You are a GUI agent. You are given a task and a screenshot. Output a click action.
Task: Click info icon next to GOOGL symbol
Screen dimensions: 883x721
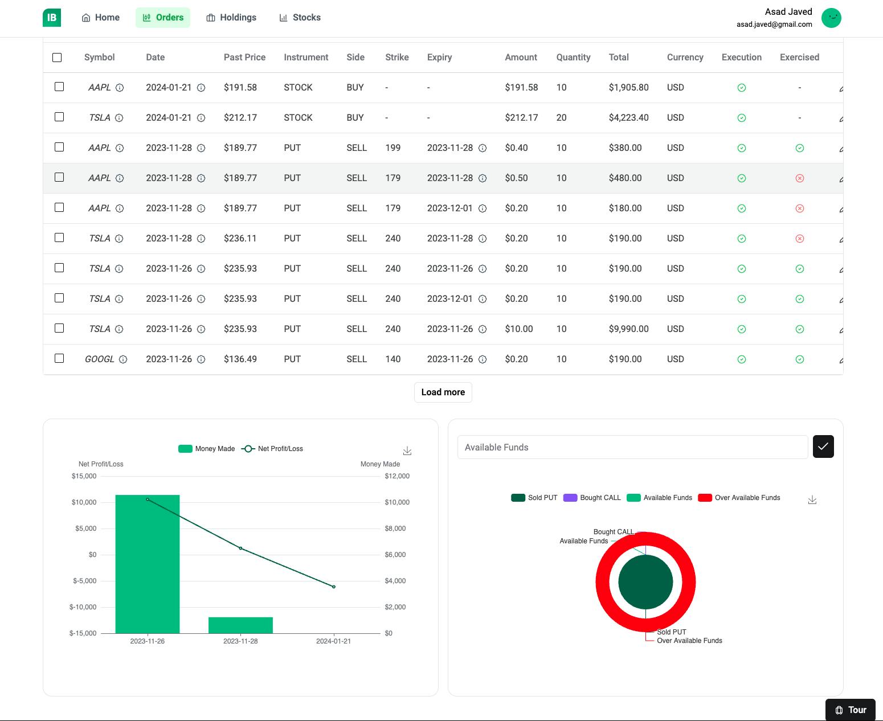point(123,359)
